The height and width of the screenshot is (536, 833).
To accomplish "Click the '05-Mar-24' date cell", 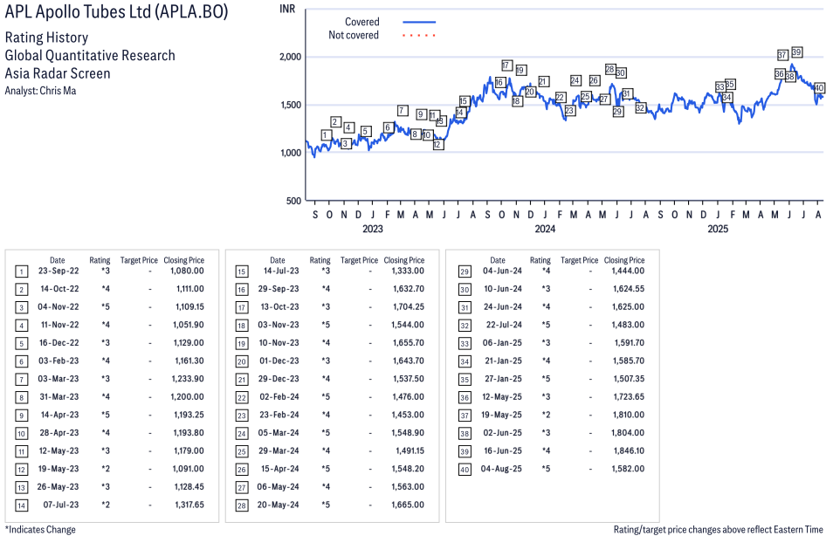I will click(x=279, y=433).
